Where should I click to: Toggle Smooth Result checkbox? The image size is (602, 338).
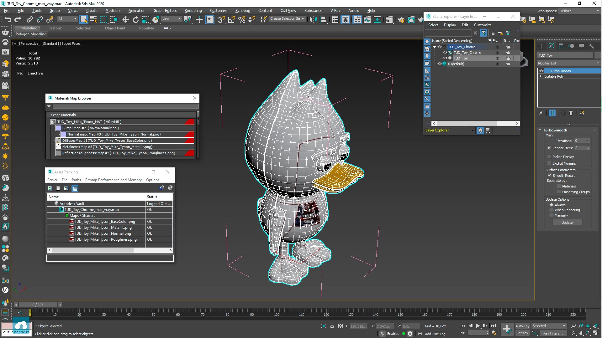point(549,176)
